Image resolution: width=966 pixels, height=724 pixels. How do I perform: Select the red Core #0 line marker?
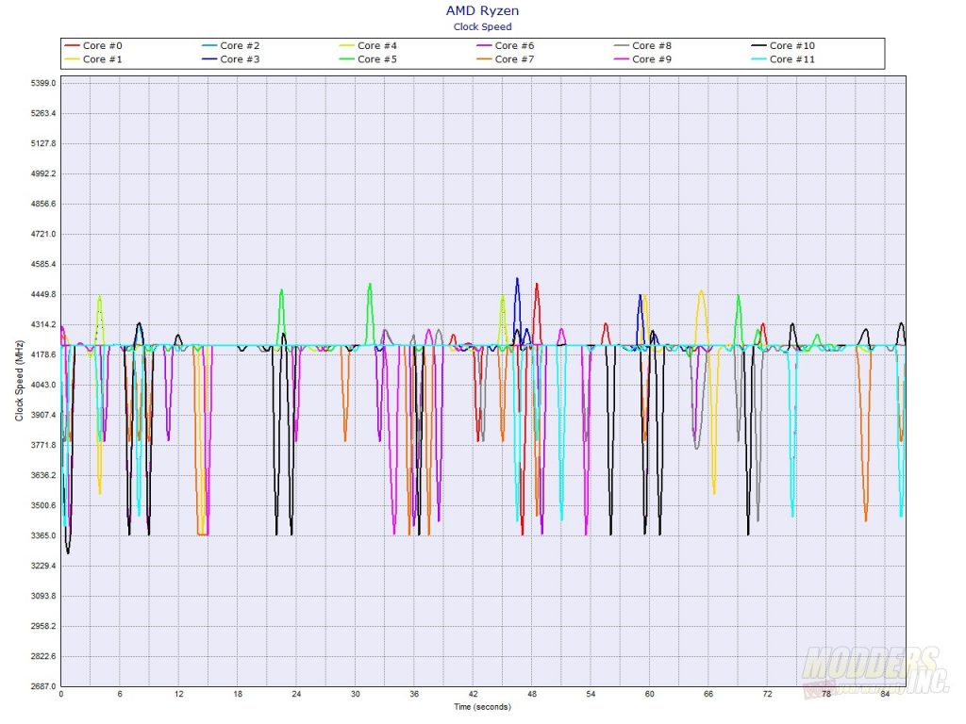(x=74, y=44)
